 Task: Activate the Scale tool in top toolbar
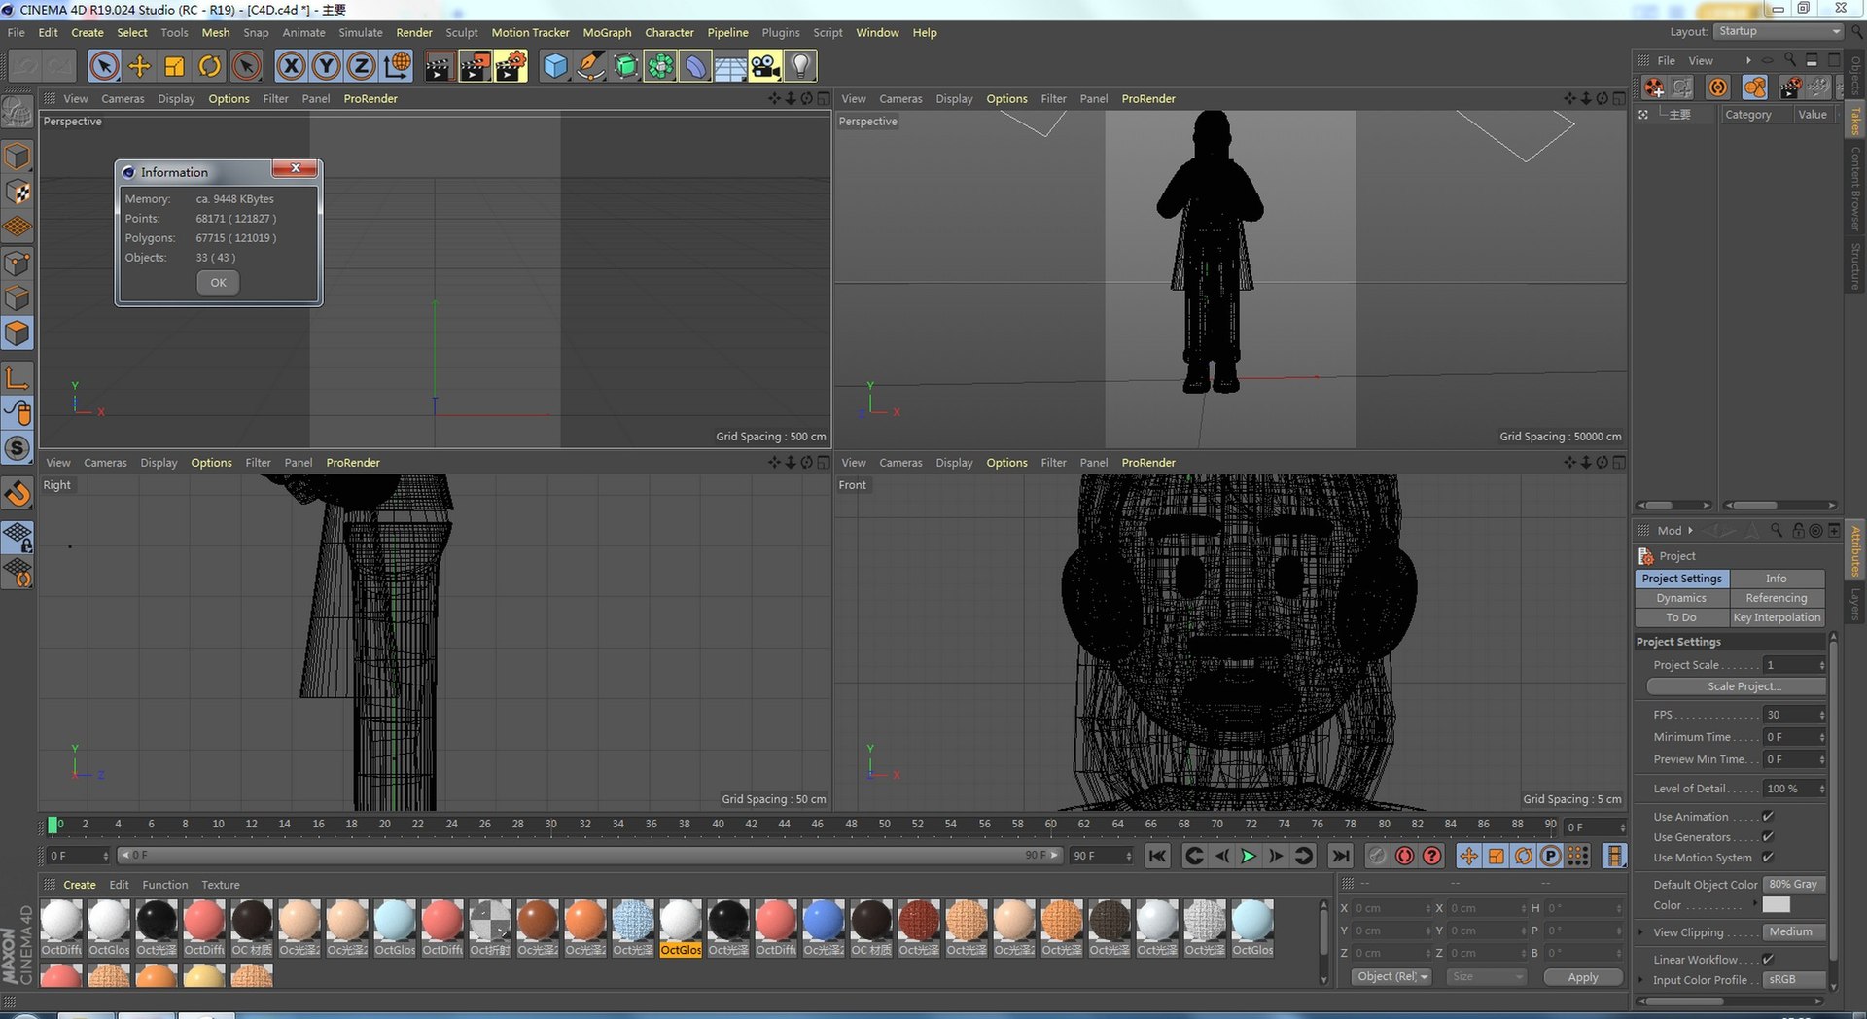[x=174, y=66]
